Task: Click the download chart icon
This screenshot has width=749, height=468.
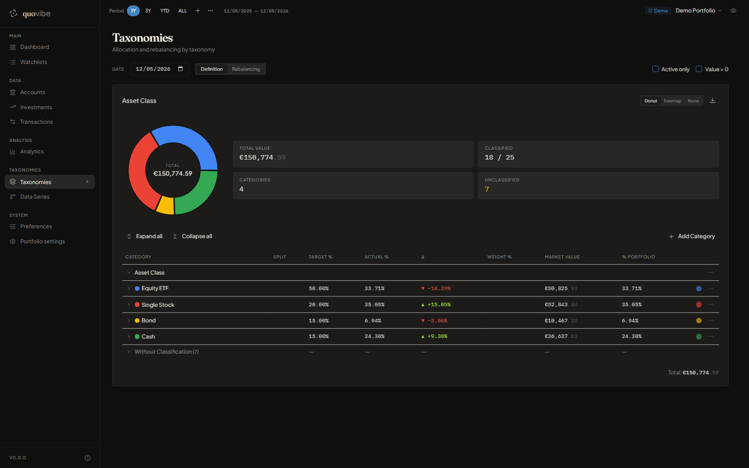Action: point(713,101)
